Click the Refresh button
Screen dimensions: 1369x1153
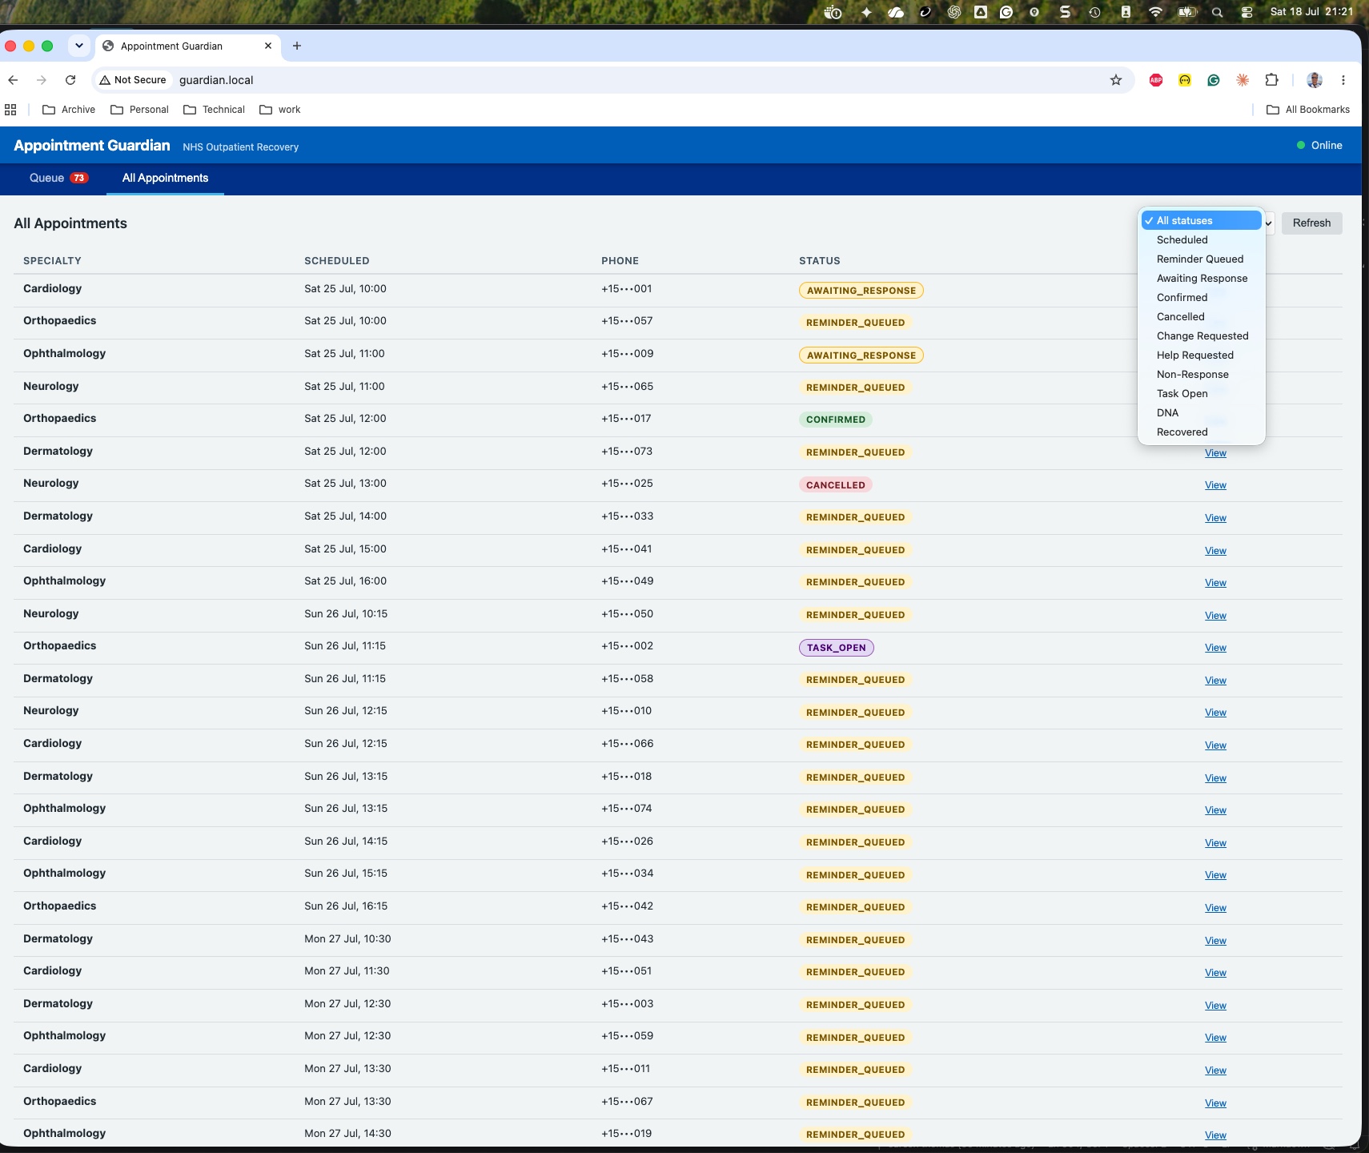pyautogui.click(x=1311, y=223)
